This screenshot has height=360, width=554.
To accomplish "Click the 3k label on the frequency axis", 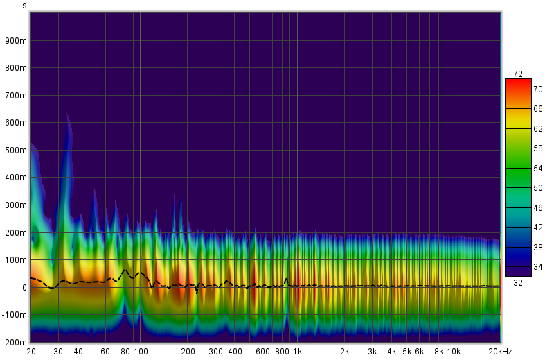I will 373,352.
